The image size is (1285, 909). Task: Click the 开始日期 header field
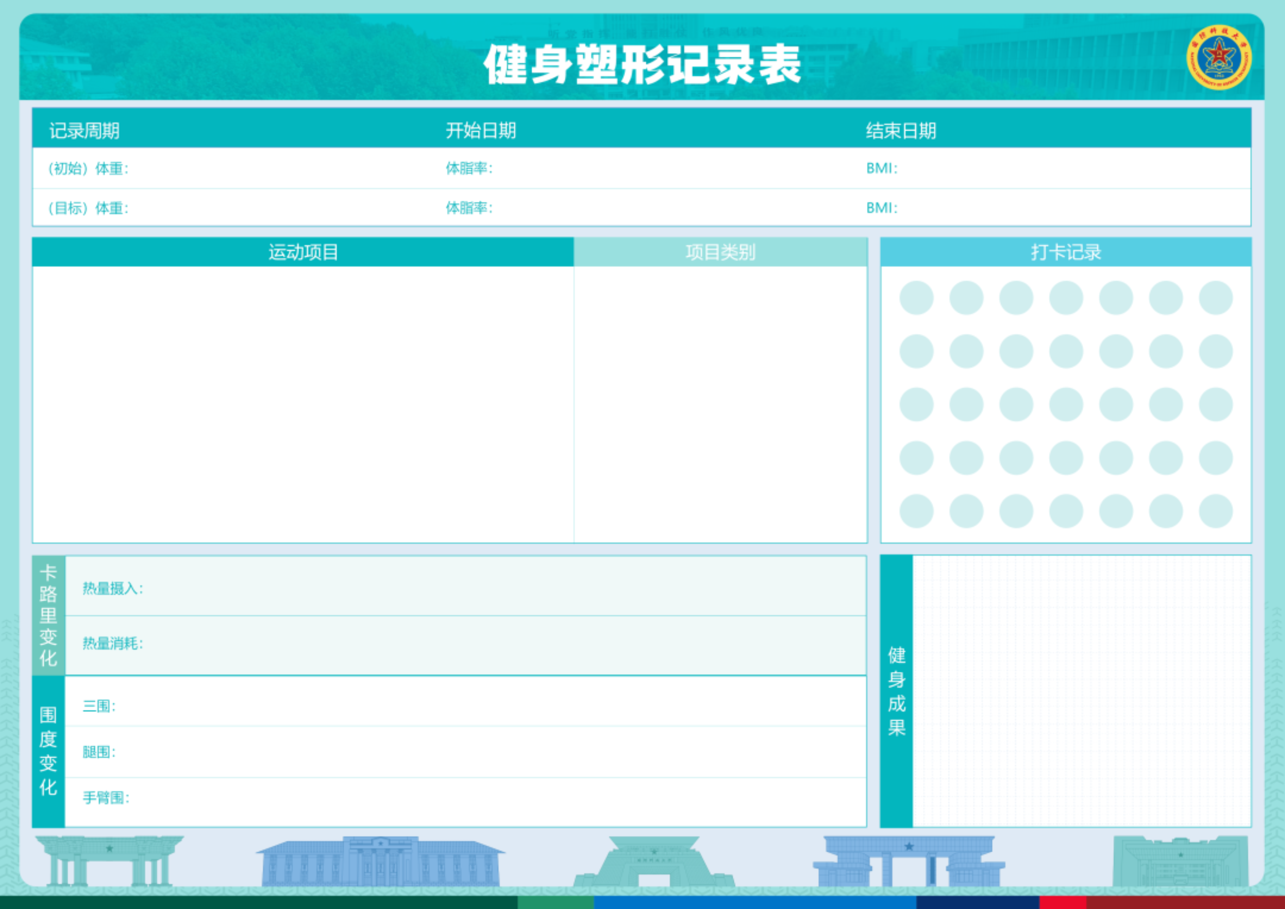click(x=480, y=131)
